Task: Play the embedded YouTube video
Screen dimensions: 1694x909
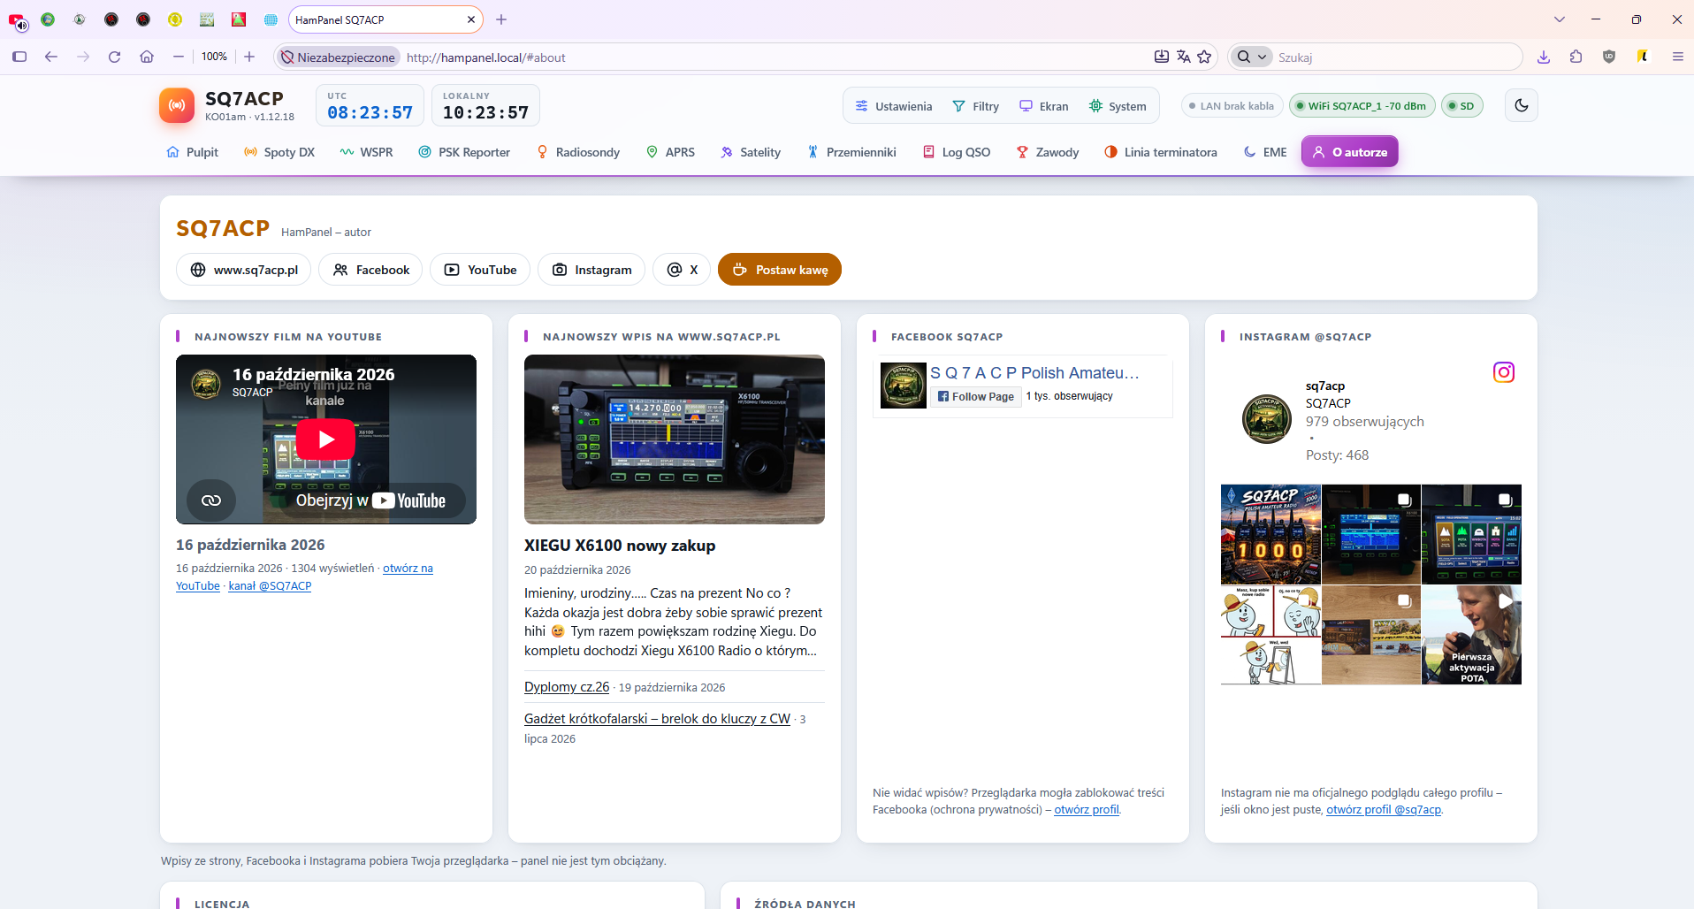Action: click(325, 439)
